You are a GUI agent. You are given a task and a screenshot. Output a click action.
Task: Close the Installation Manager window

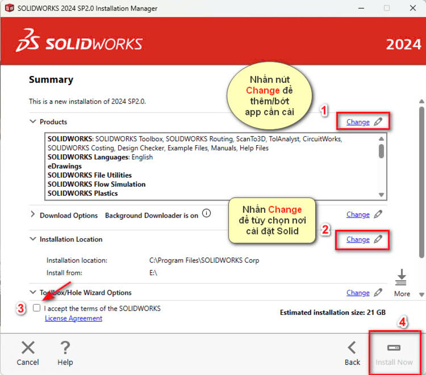pos(413,8)
